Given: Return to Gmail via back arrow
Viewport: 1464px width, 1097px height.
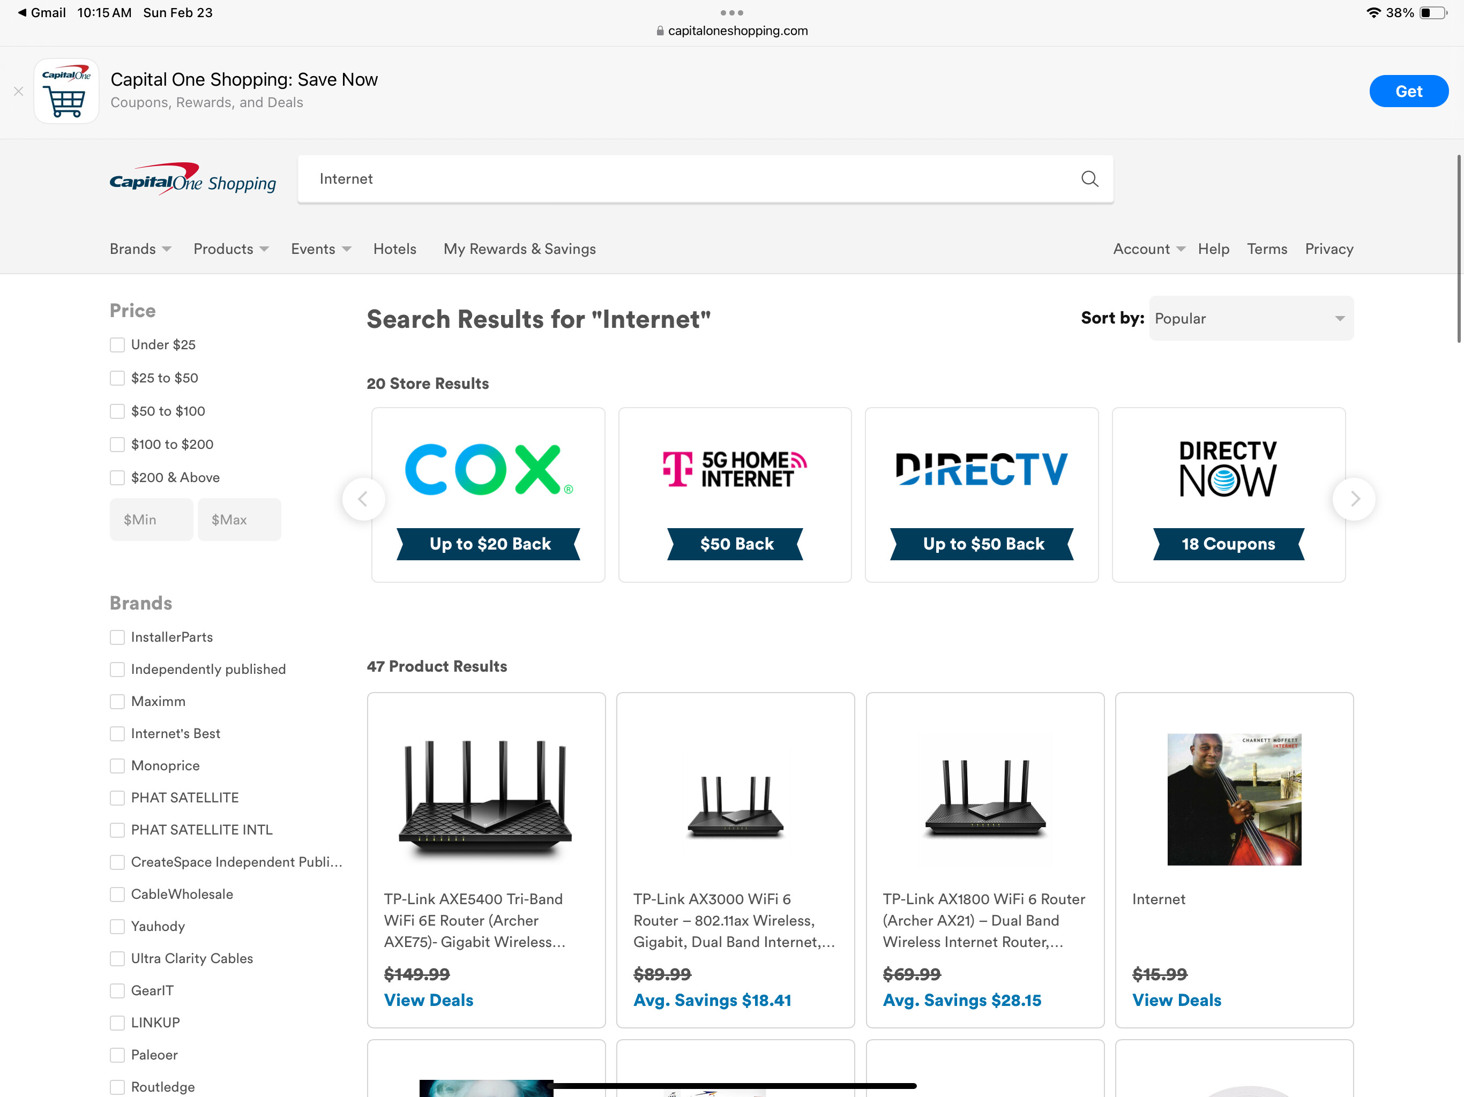Looking at the screenshot, I should click(41, 12).
